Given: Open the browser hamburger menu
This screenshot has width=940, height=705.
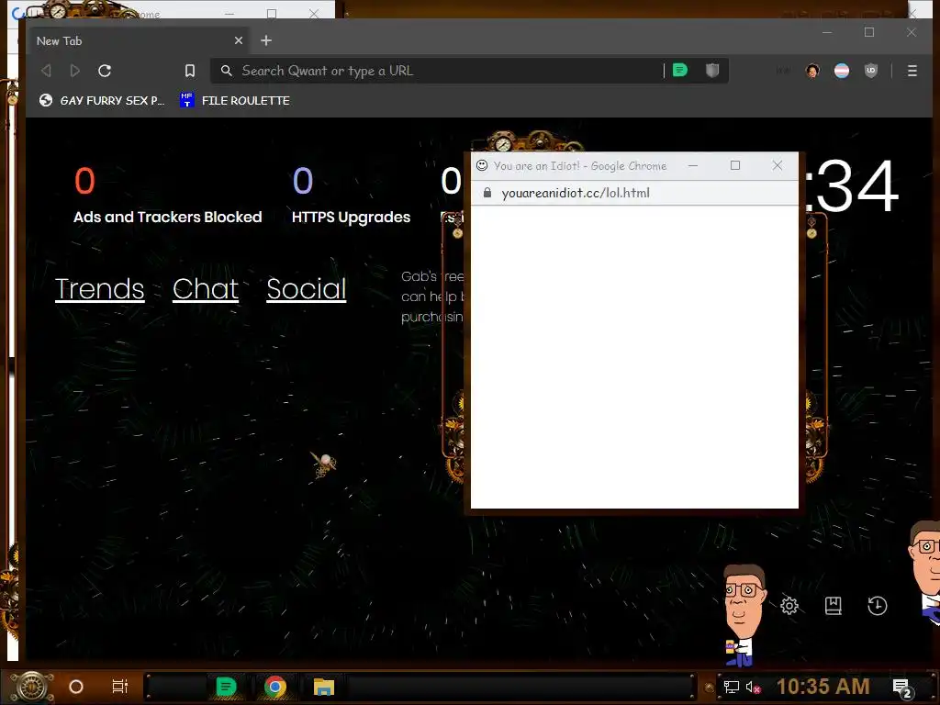Looking at the screenshot, I should (912, 71).
